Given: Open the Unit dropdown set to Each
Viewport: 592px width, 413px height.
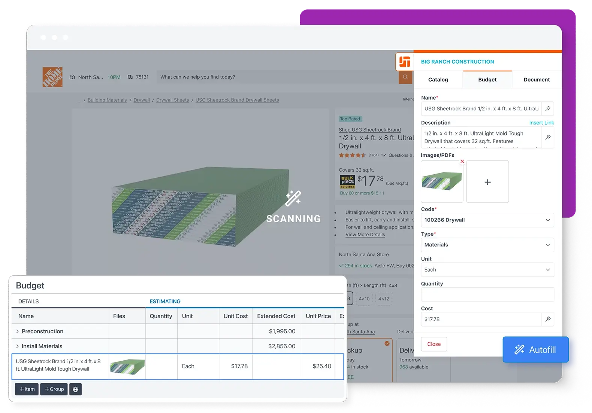Looking at the screenshot, I should 487,270.
